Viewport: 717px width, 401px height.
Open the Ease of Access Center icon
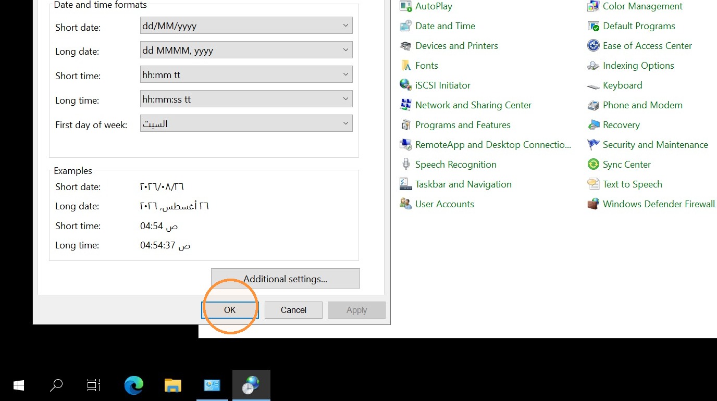coord(593,46)
